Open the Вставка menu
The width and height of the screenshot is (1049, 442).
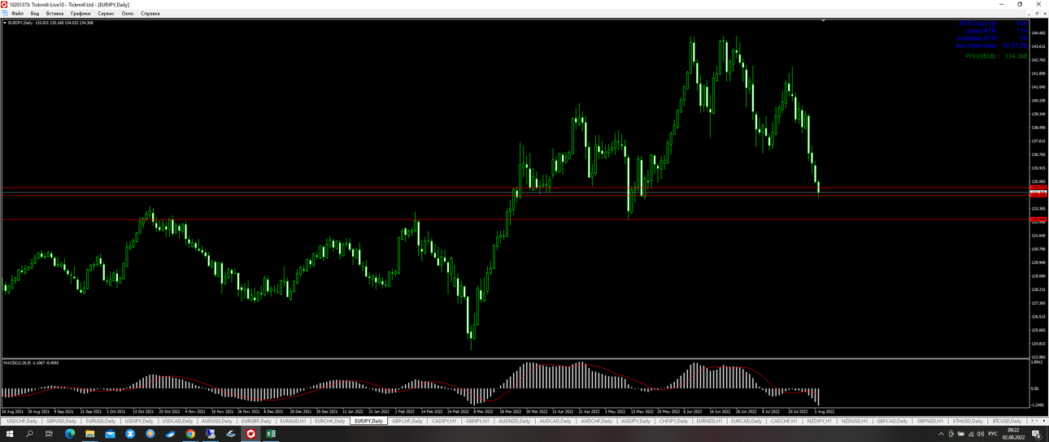(x=55, y=14)
